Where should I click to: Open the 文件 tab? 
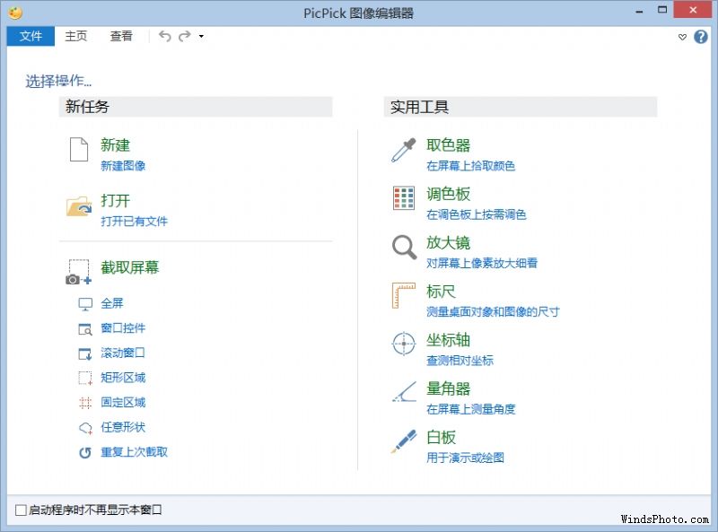coord(31,36)
